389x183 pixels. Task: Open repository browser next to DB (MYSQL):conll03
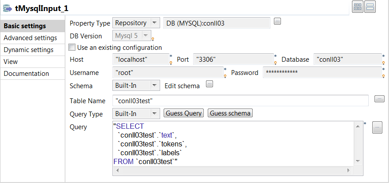pos(277,21)
